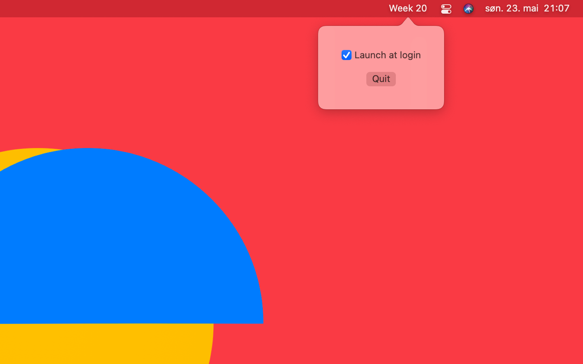Select the toggle-switches Control Center icon

click(446, 8)
